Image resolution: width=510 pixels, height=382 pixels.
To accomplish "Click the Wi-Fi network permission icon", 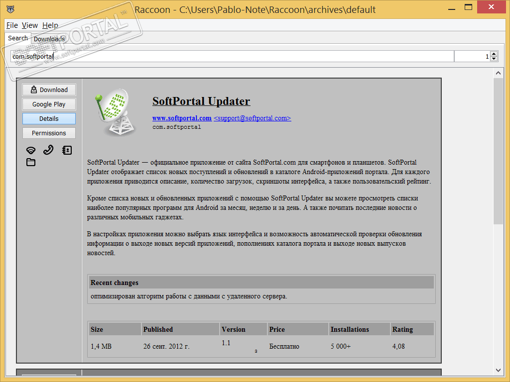I will tap(31, 150).
